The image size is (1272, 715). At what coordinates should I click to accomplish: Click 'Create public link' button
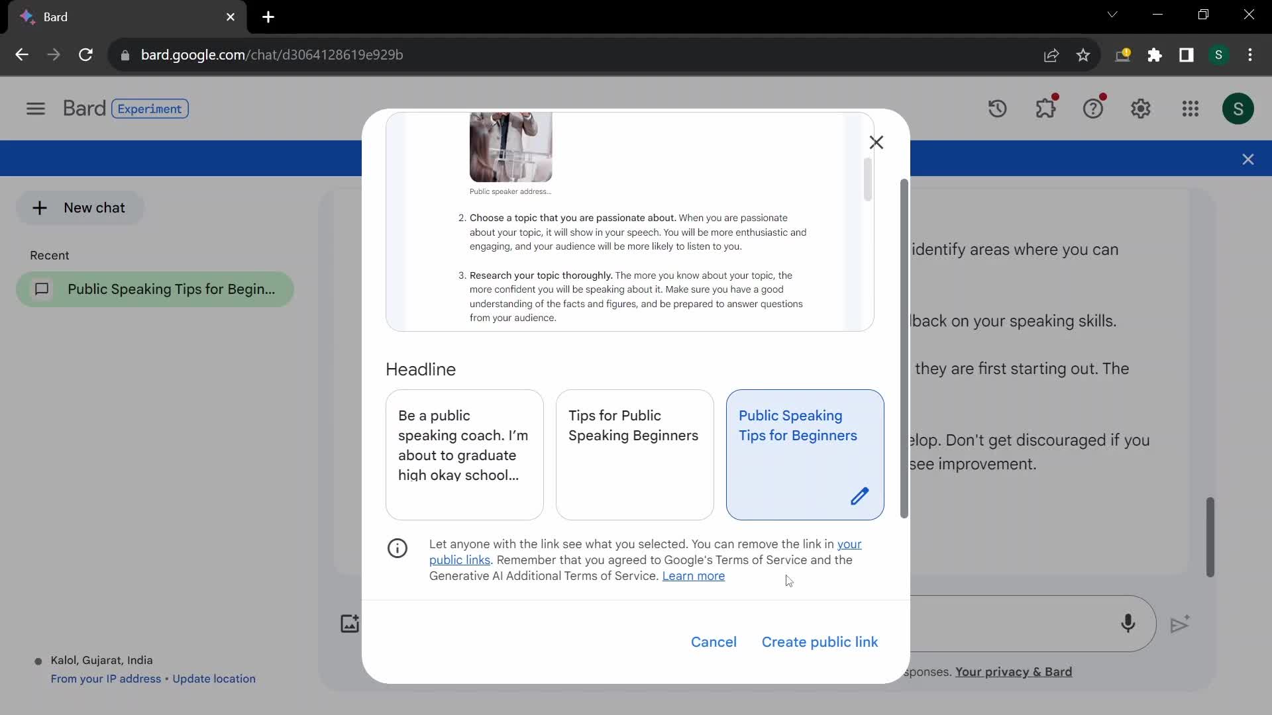[x=820, y=642]
